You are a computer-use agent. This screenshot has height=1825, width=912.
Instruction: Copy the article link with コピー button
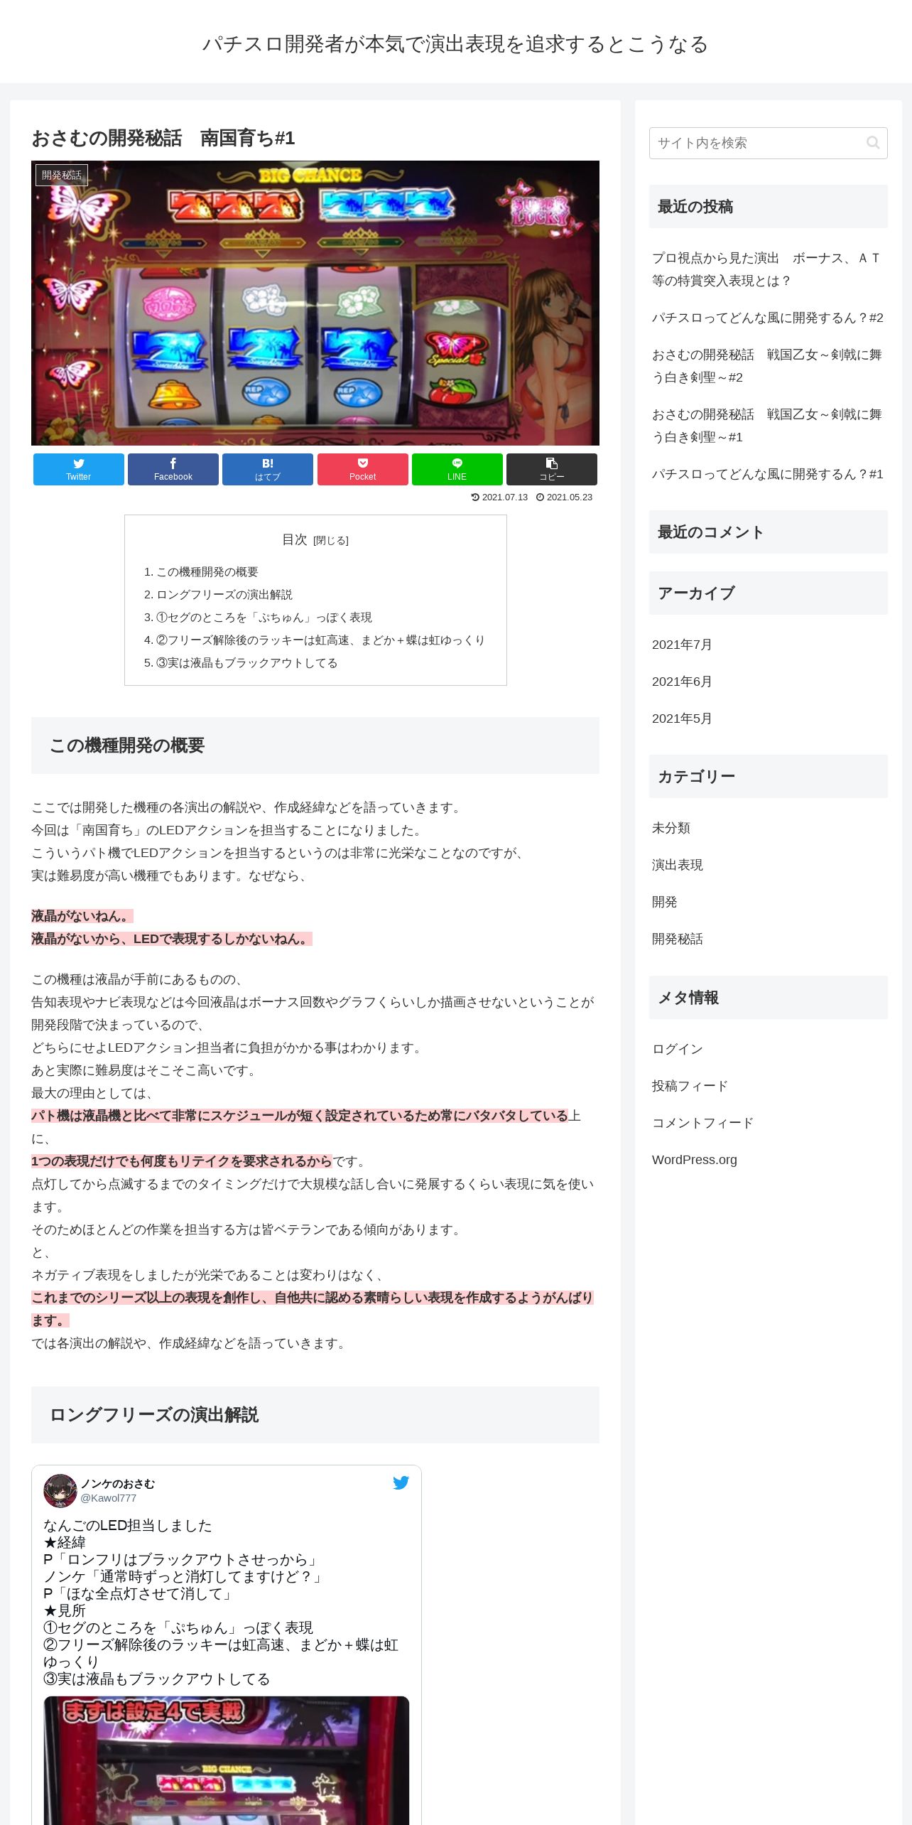pyautogui.click(x=552, y=469)
